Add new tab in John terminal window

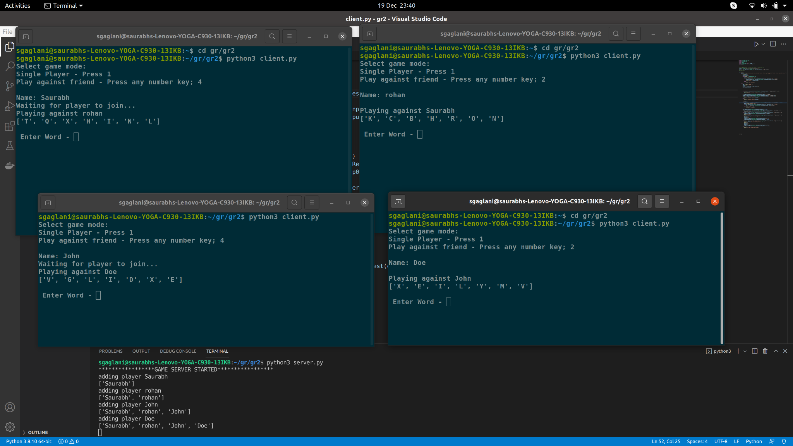pos(48,202)
